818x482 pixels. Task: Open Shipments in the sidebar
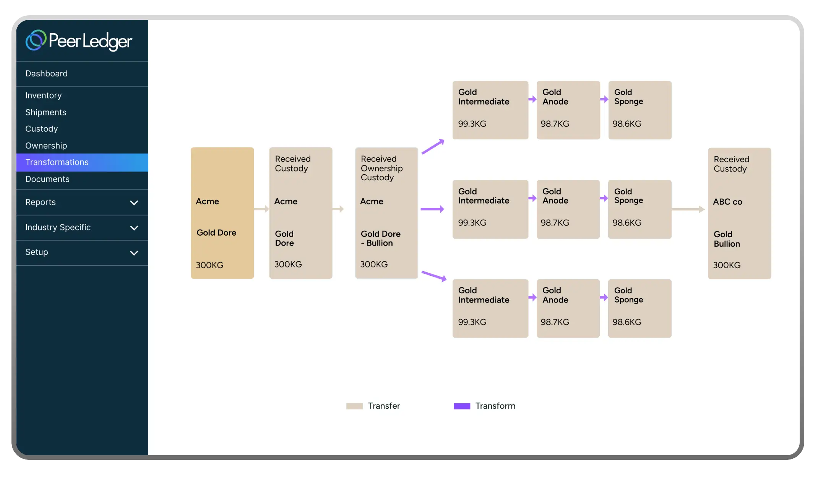45,112
